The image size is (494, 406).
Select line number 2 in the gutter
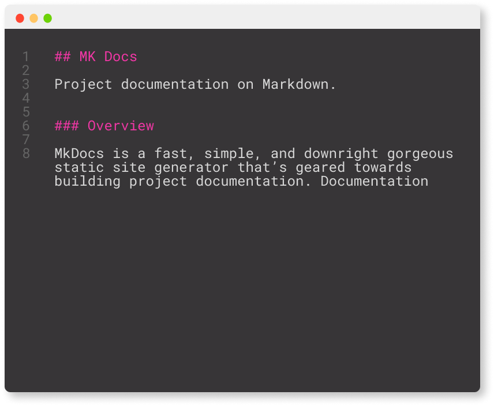click(x=25, y=70)
